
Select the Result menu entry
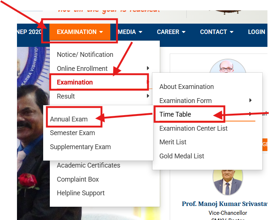[x=66, y=96]
